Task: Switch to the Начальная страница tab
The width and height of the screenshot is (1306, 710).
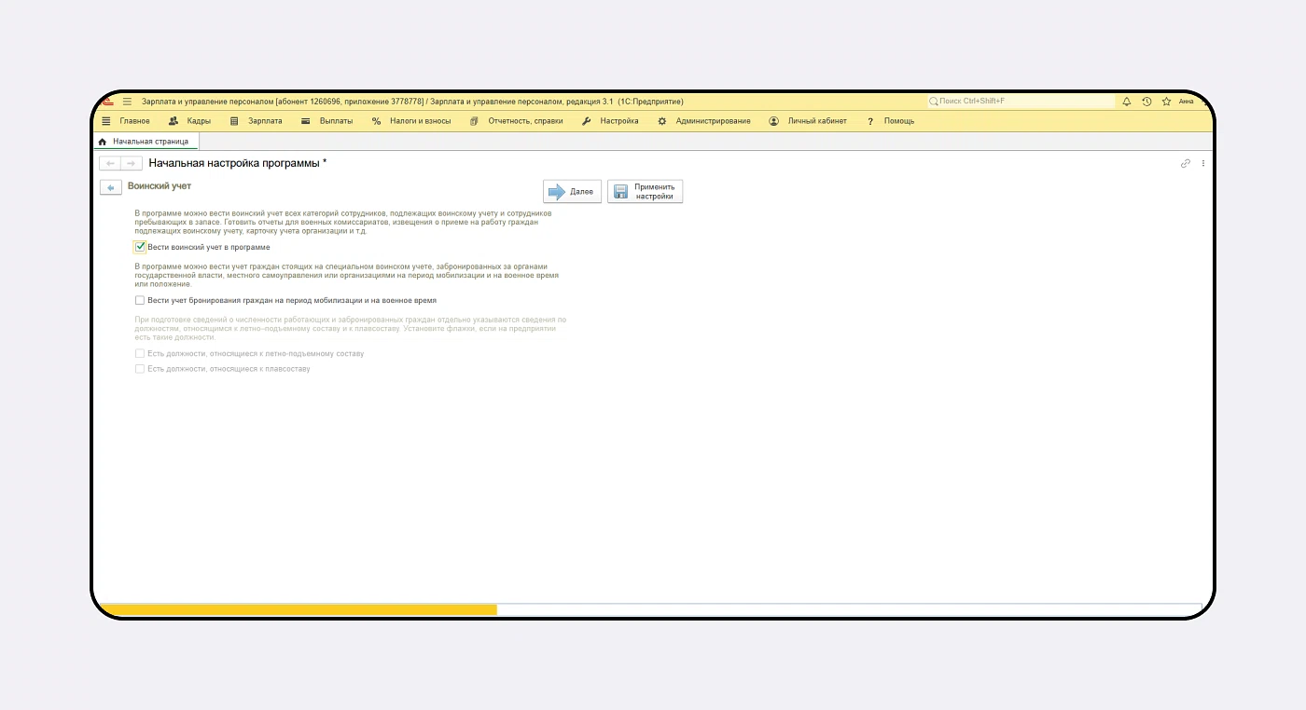Action: [x=149, y=142]
